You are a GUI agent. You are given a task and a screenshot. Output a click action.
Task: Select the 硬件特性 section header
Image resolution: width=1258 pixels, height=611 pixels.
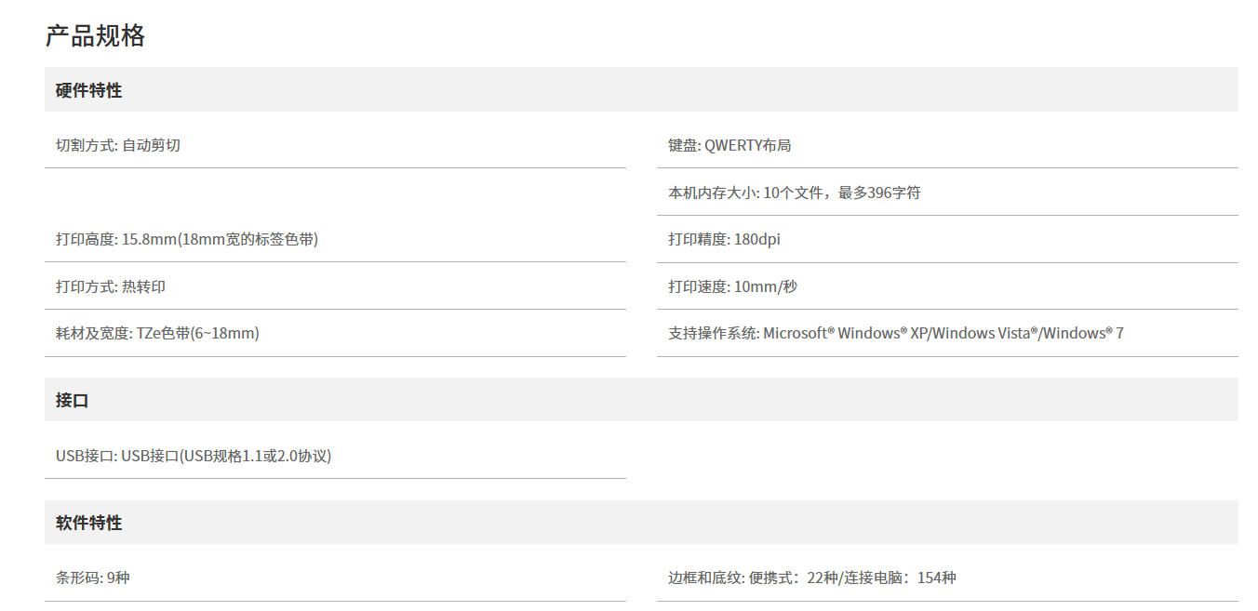point(89,90)
